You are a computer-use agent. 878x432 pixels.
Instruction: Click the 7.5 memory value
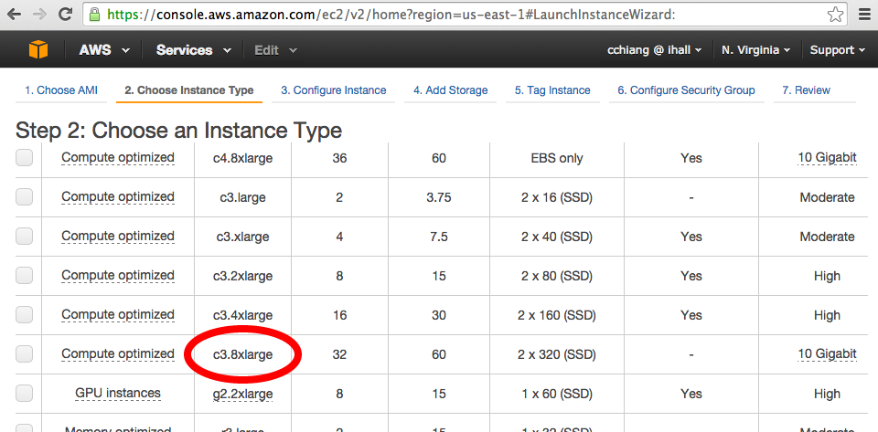(438, 237)
